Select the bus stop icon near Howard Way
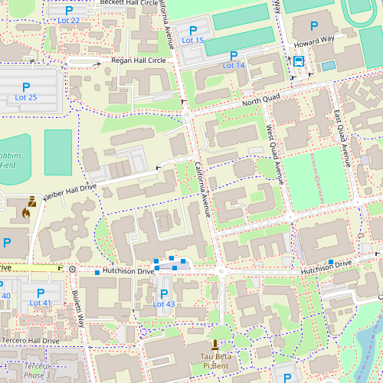The height and width of the screenshot is (383, 383). (299, 61)
